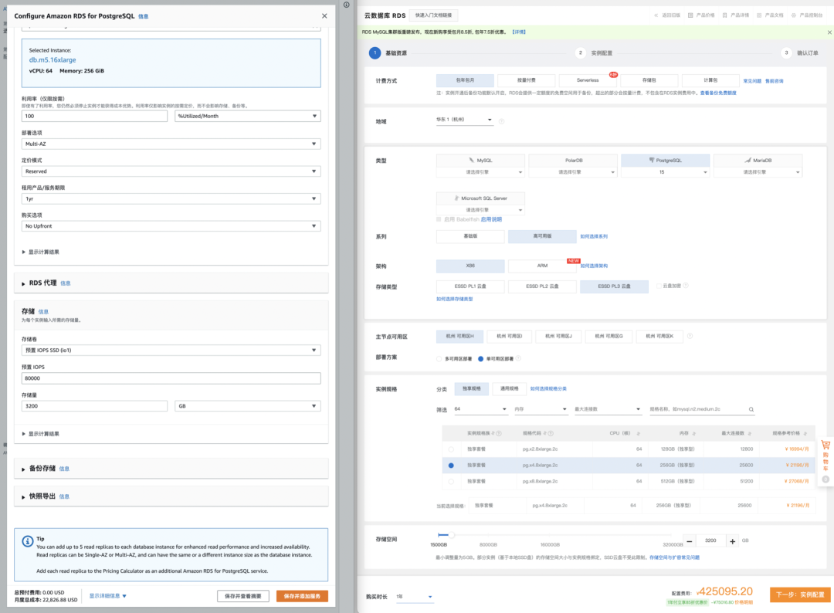Select the Serverless billing tab
Screen dimensions: 834x613
click(588, 80)
